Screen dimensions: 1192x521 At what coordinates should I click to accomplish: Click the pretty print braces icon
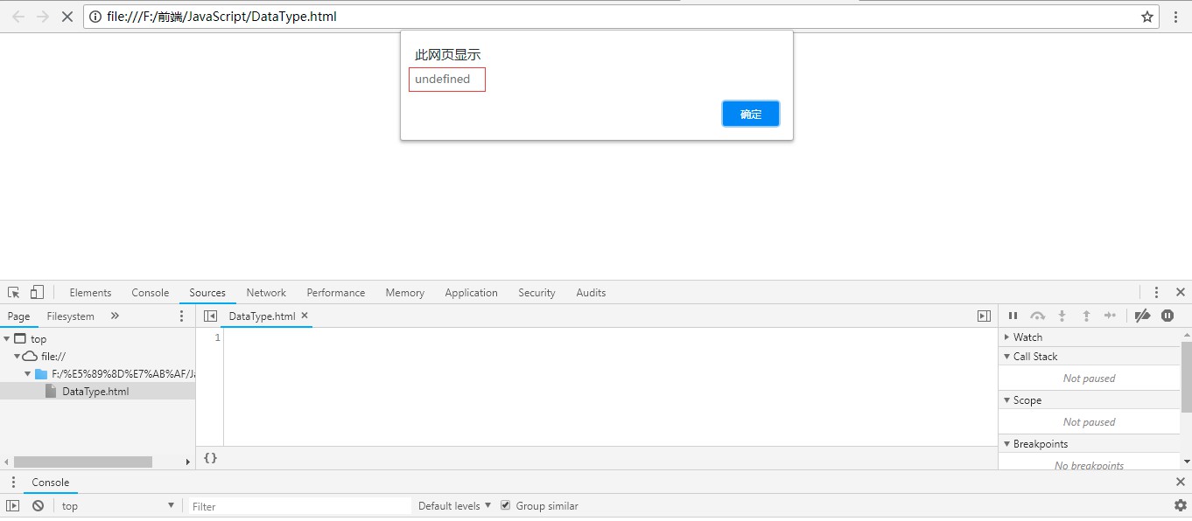[210, 458]
